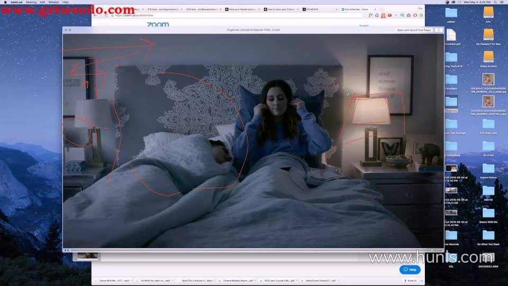
Task: Open the zoom.us app menu
Action: [16, 2]
